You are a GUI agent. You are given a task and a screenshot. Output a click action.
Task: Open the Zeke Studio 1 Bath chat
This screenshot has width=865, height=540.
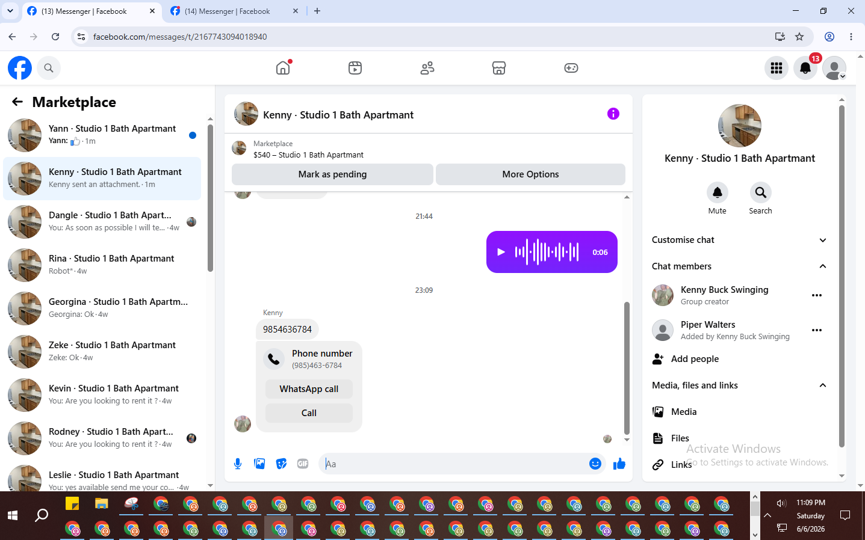coord(102,352)
